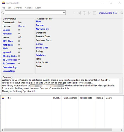Click the Ignored: link
Screen dimensions: 124x132
point(7,52)
